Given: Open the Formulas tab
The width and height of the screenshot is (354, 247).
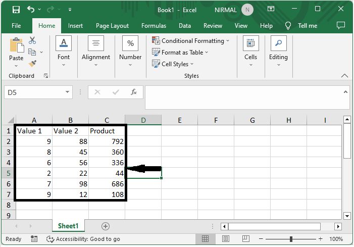Looking at the screenshot, I should 154,26.
